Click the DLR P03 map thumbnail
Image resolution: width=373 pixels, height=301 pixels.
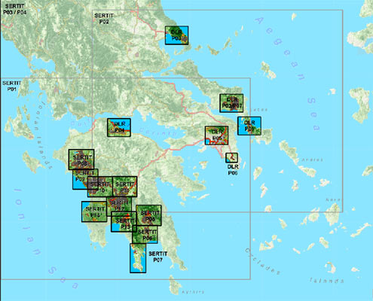click(x=176, y=35)
